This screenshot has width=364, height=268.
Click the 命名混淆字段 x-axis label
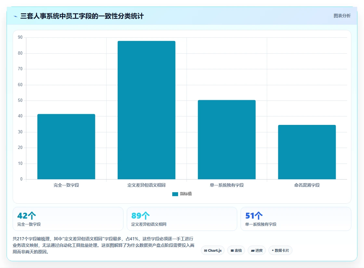coord(307,185)
